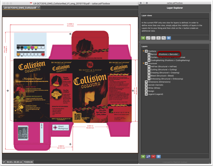Select the Design layer name
Image resolution: width=213 pixels, height=166 pixels.
pos(151,91)
